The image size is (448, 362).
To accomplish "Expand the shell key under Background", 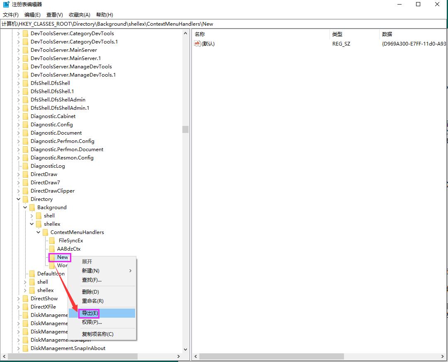I will (32, 215).
